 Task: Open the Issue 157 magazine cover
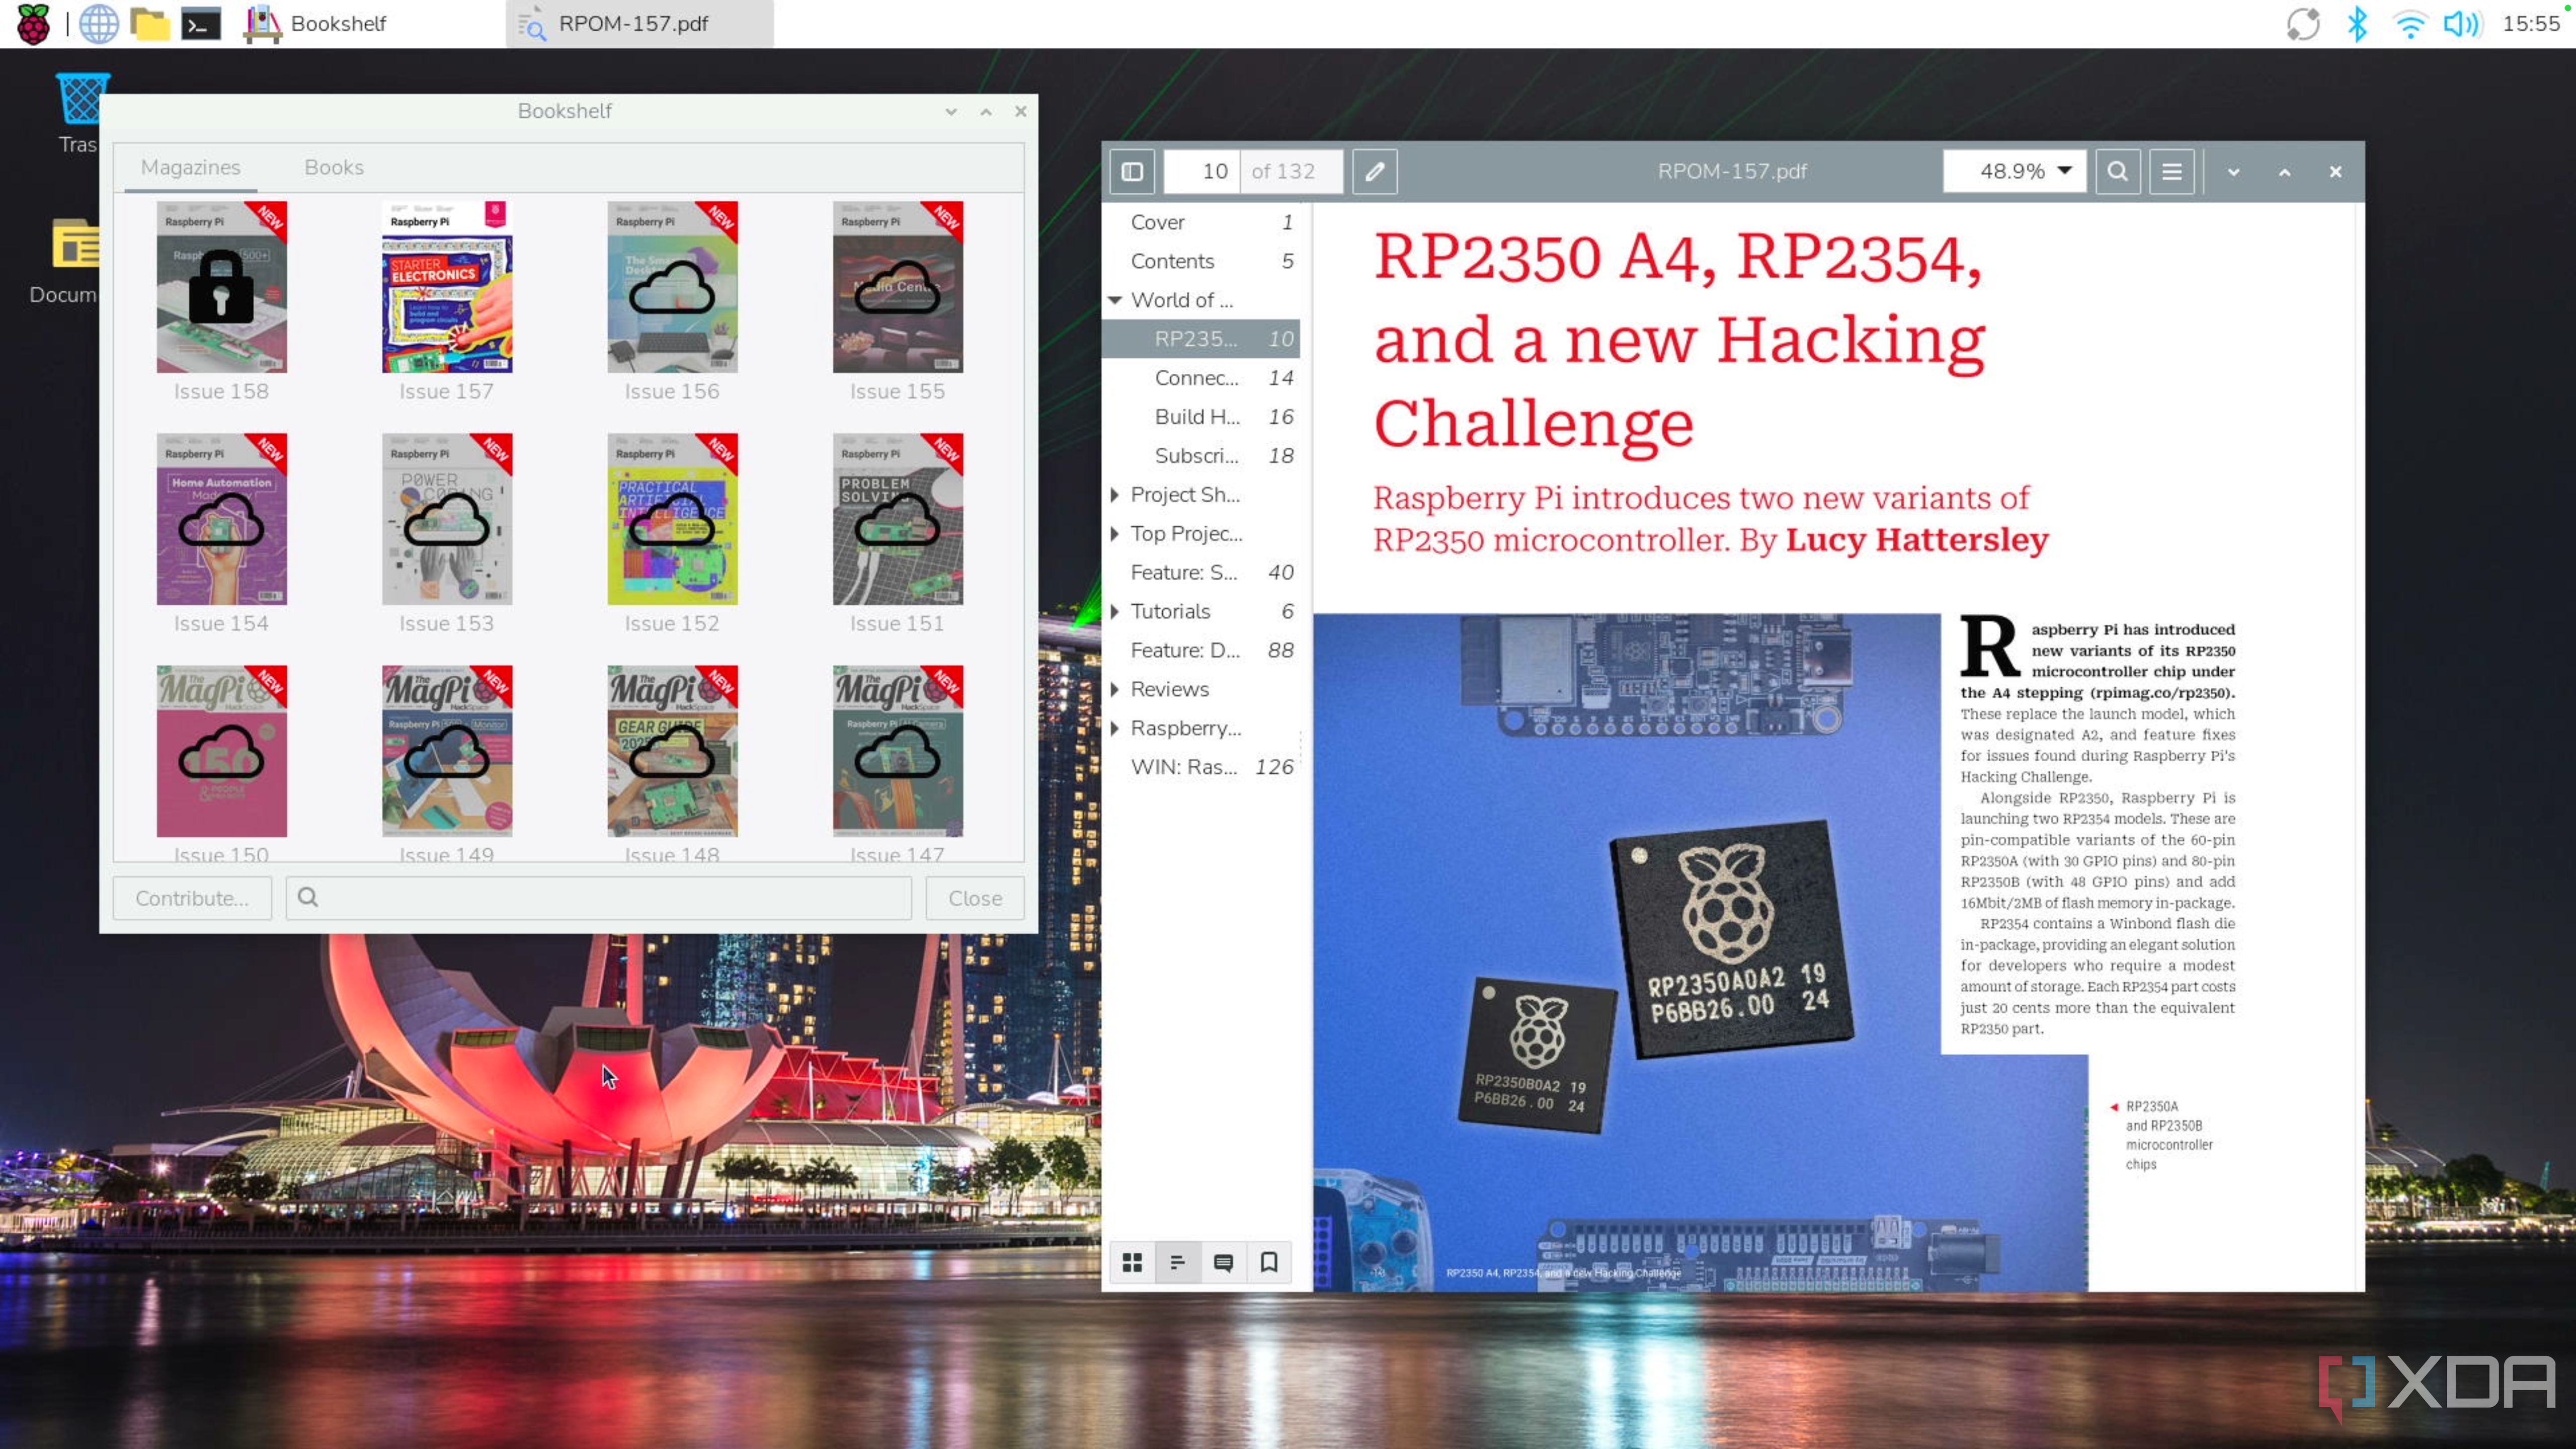pyautogui.click(x=447, y=287)
